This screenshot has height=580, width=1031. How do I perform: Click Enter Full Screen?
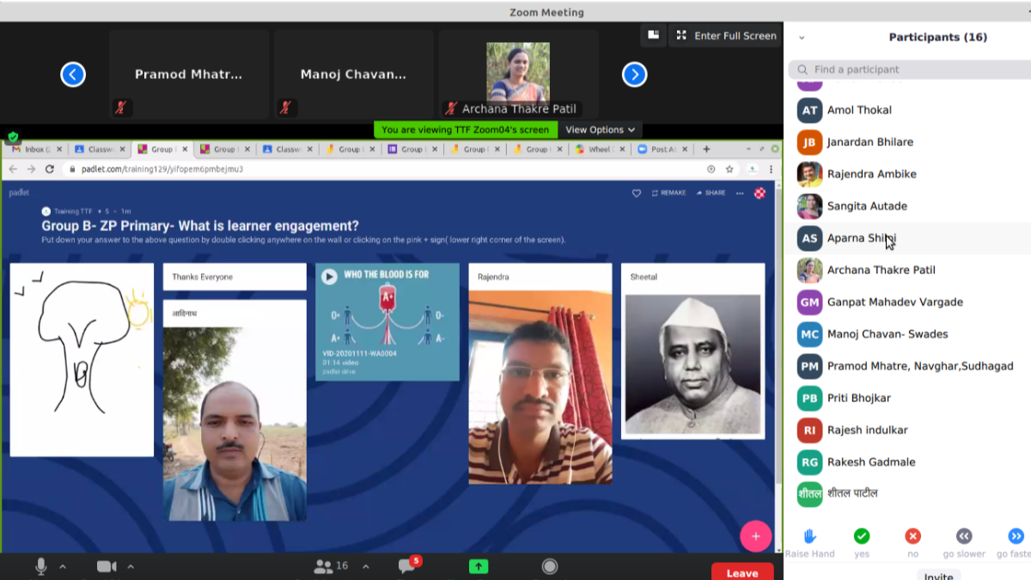point(726,35)
